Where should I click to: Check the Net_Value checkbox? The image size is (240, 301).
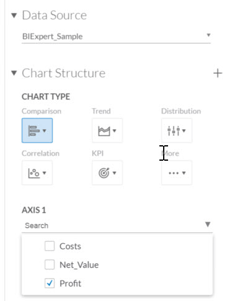click(50, 264)
